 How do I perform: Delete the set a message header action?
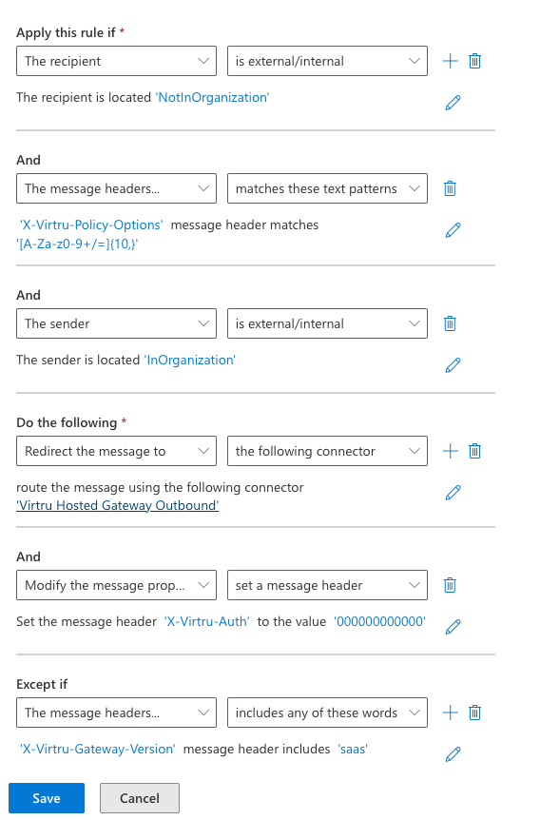(x=450, y=585)
